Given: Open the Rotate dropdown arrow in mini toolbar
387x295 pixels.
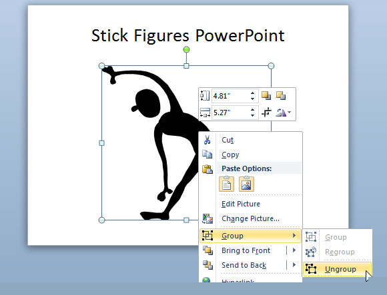Looking at the screenshot, I should click(x=290, y=113).
